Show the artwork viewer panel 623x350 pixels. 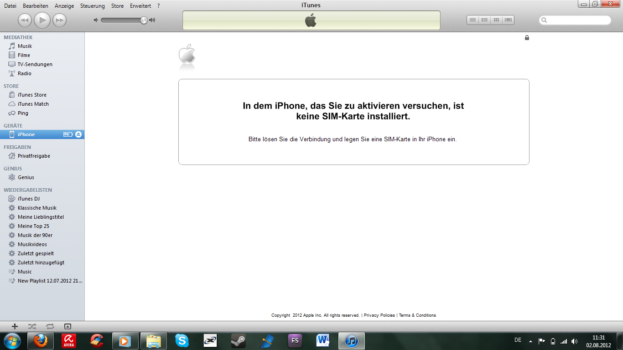[x=67, y=326]
